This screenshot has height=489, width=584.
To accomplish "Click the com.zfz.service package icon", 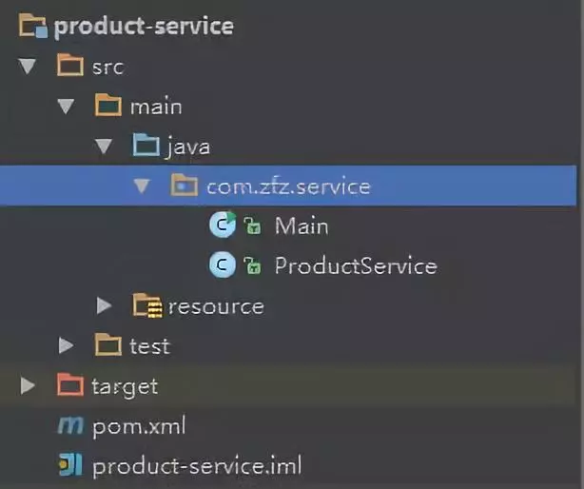I will pos(184,185).
